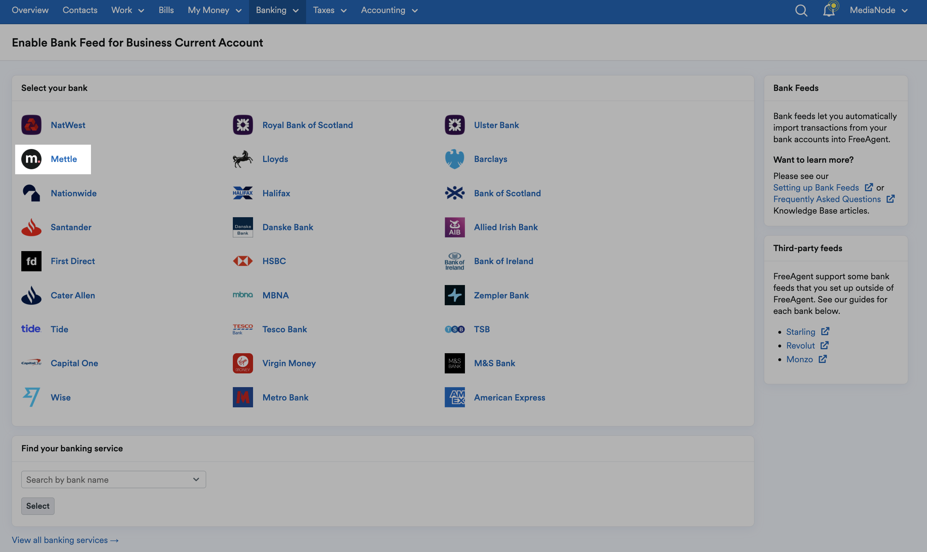Click the Barclays eagle logo

coord(454,159)
